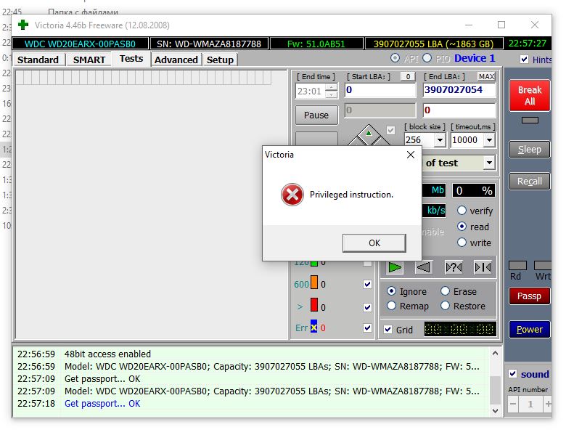The height and width of the screenshot is (435, 574).
Task: Toggle the Hints checkbox
Action: click(524, 60)
